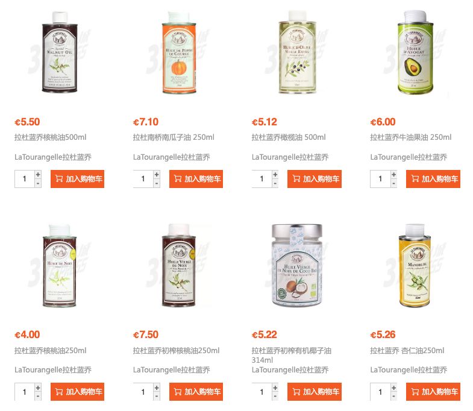473x411 pixels.
Task: Click cart icon on avocado oil button
Action: (x=415, y=179)
